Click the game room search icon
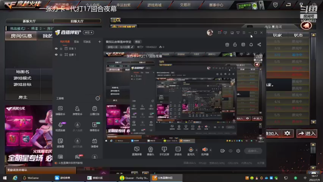 (116, 20)
